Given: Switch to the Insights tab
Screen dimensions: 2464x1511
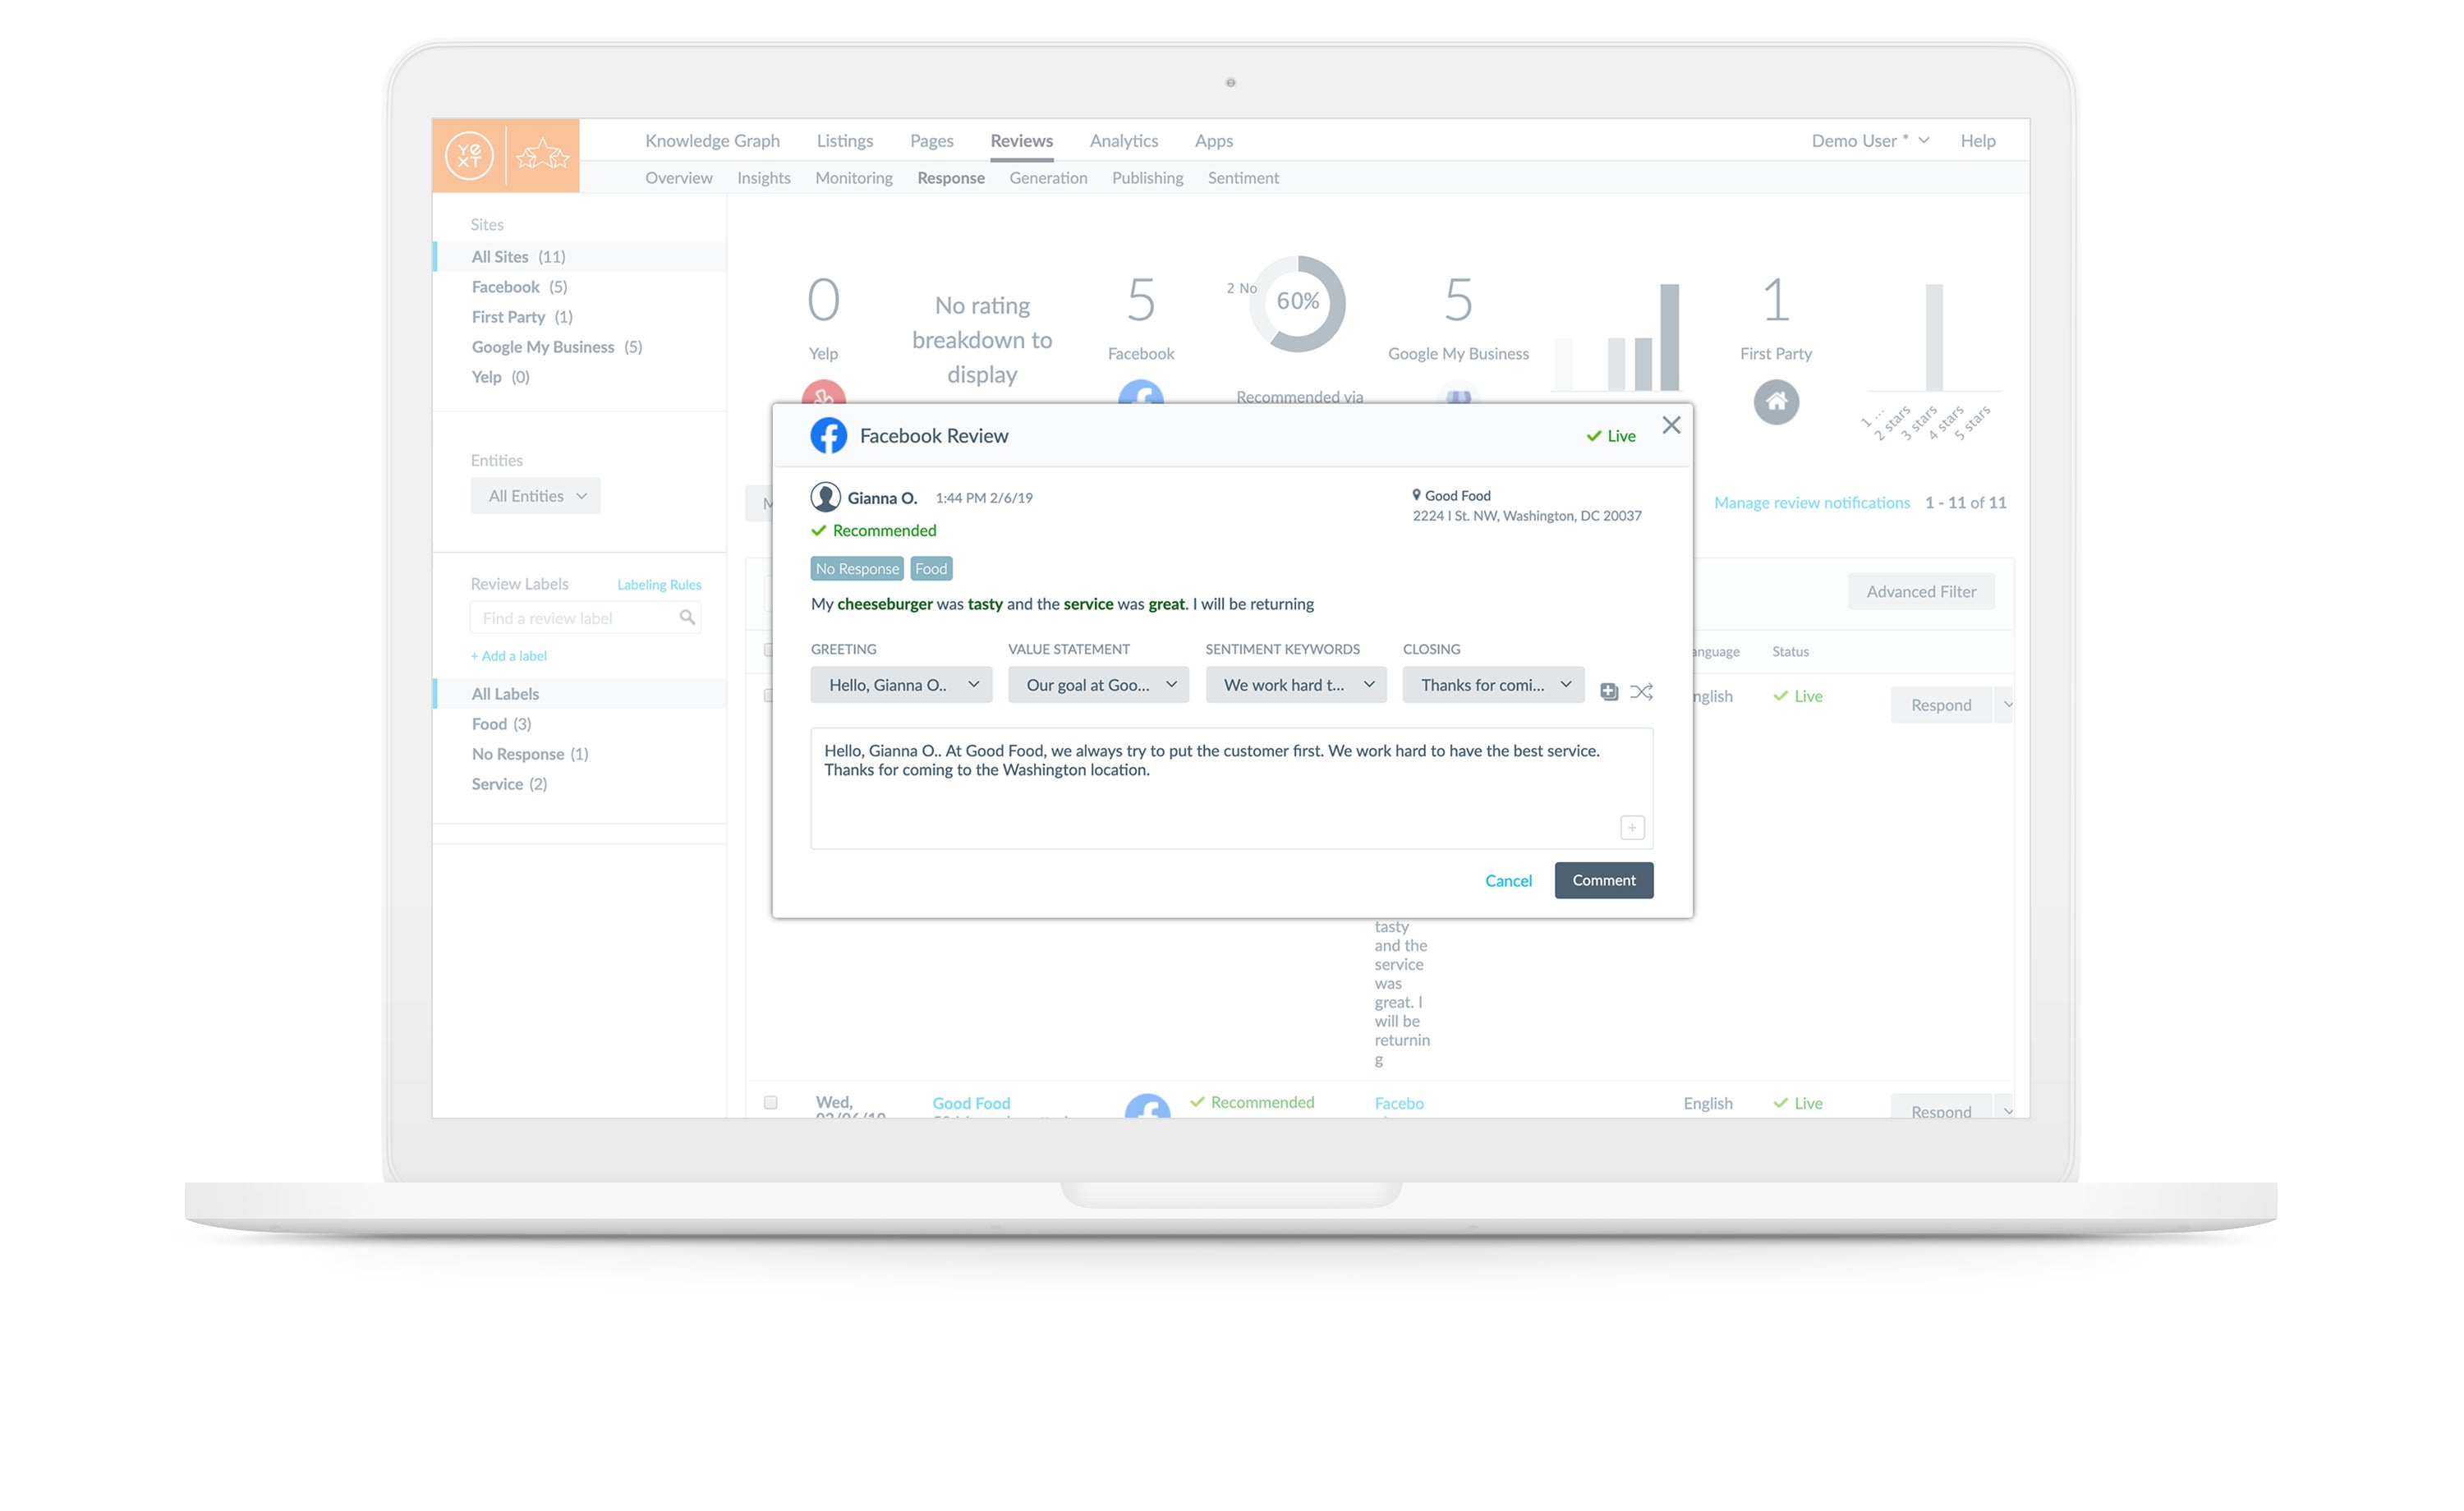Looking at the screenshot, I should [x=762, y=176].
